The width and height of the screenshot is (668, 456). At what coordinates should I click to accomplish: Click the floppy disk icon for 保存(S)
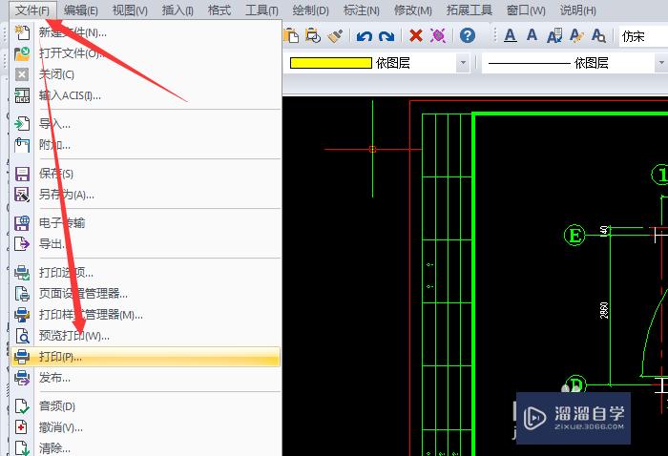click(x=22, y=174)
